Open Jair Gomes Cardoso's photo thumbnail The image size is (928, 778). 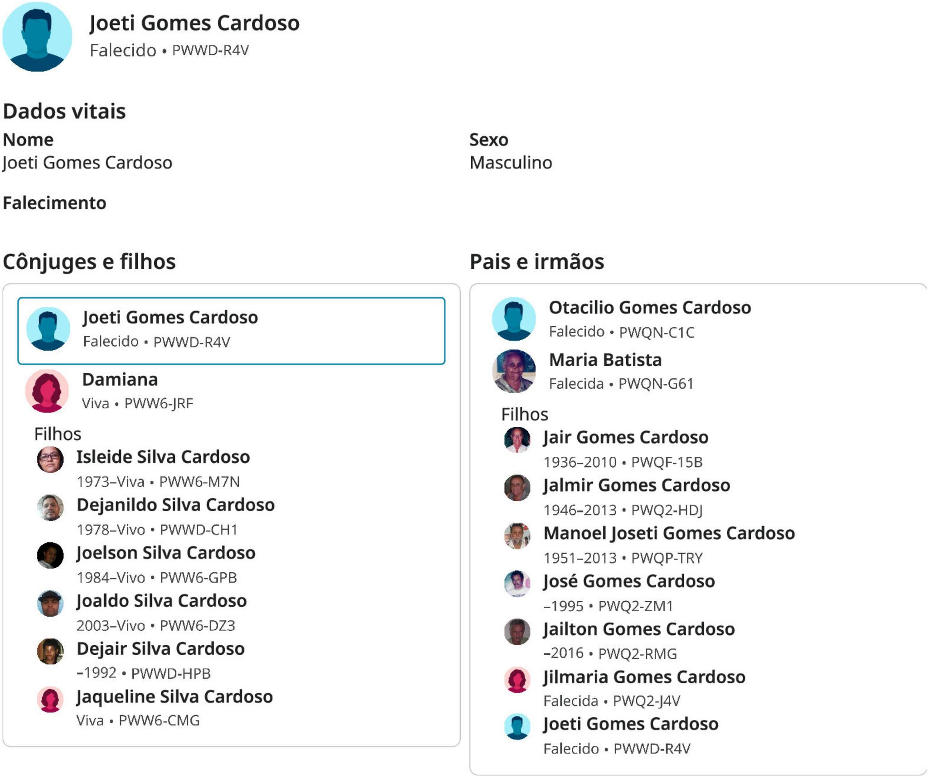517,440
